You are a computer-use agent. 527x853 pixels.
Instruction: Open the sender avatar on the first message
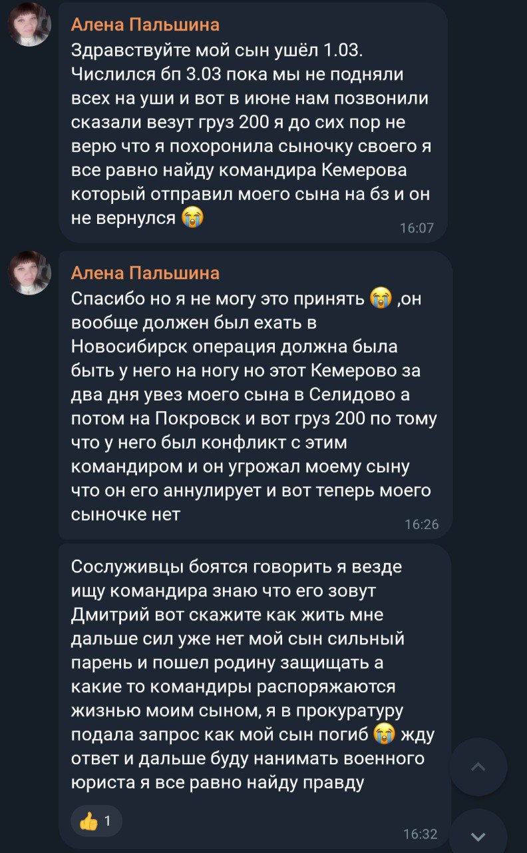click(29, 25)
